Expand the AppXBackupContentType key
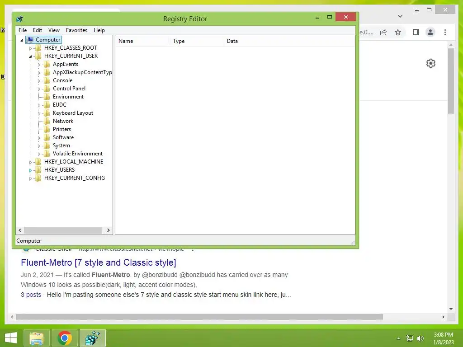Image resolution: width=463 pixels, height=347 pixels. pyautogui.click(x=39, y=73)
